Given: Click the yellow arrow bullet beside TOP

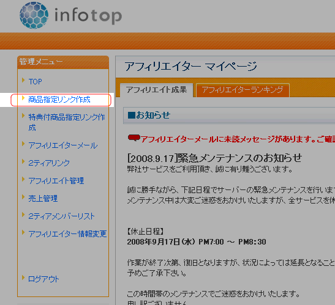Looking at the screenshot, I should (x=23, y=80).
